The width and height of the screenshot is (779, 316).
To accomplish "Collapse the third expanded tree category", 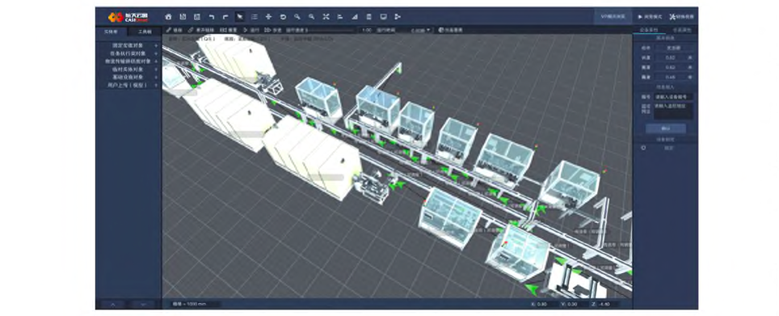I will point(156,61).
